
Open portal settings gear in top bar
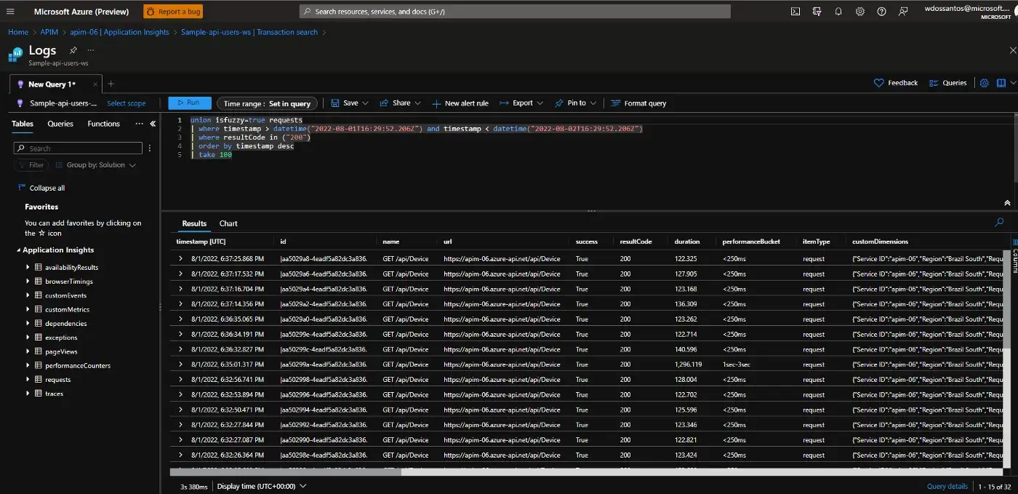coord(860,12)
